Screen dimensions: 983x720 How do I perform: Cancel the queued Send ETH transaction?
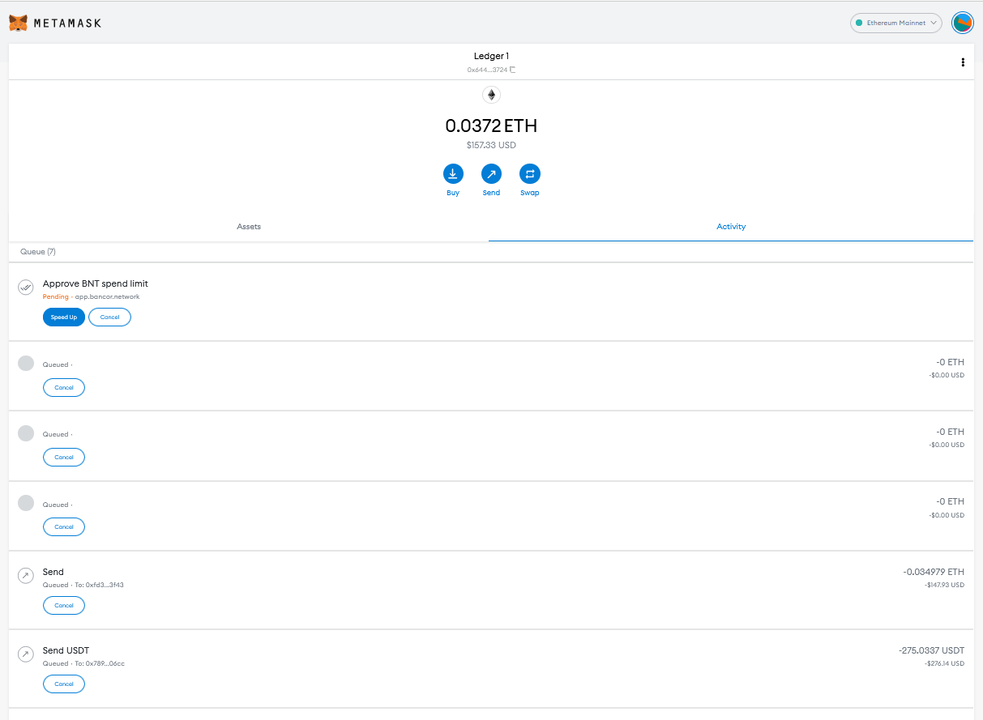(x=64, y=605)
